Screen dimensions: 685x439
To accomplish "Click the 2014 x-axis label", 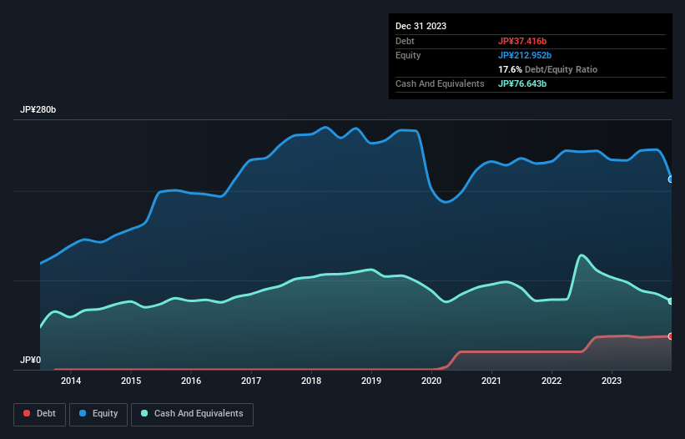I will coord(71,381).
